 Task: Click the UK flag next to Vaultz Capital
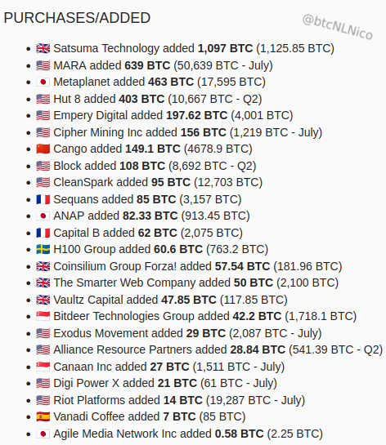click(x=43, y=300)
